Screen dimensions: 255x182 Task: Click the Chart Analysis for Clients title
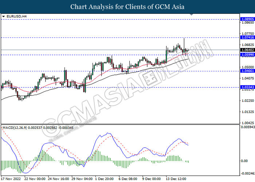pos(127,7)
